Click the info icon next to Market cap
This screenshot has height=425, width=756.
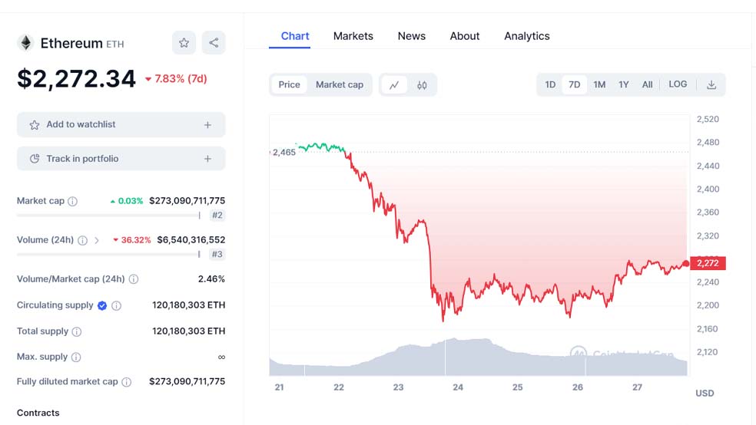[x=73, y=201]
